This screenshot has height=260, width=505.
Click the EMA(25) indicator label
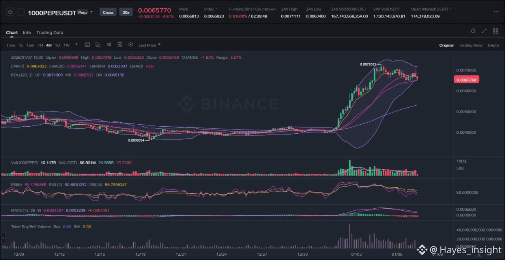pyautogui.click(x=57, y=66)
